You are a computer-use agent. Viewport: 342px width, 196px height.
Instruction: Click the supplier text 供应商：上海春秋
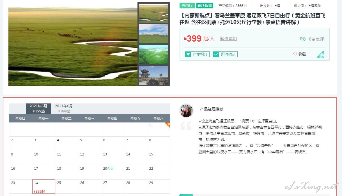(307, 6)
